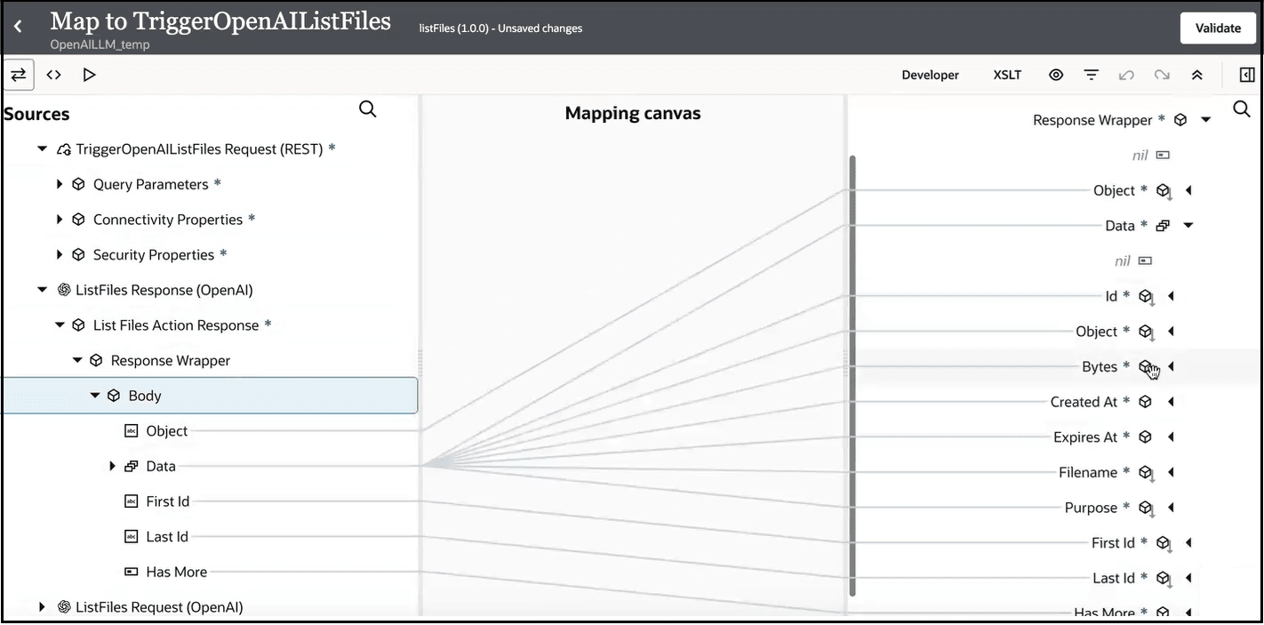Select target Filename element

(1088, 473)
